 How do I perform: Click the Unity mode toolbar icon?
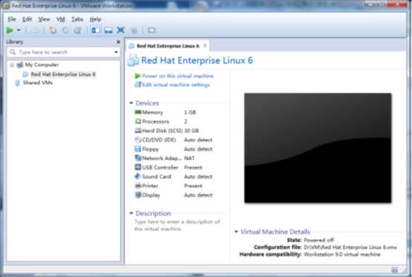(134, 30)
